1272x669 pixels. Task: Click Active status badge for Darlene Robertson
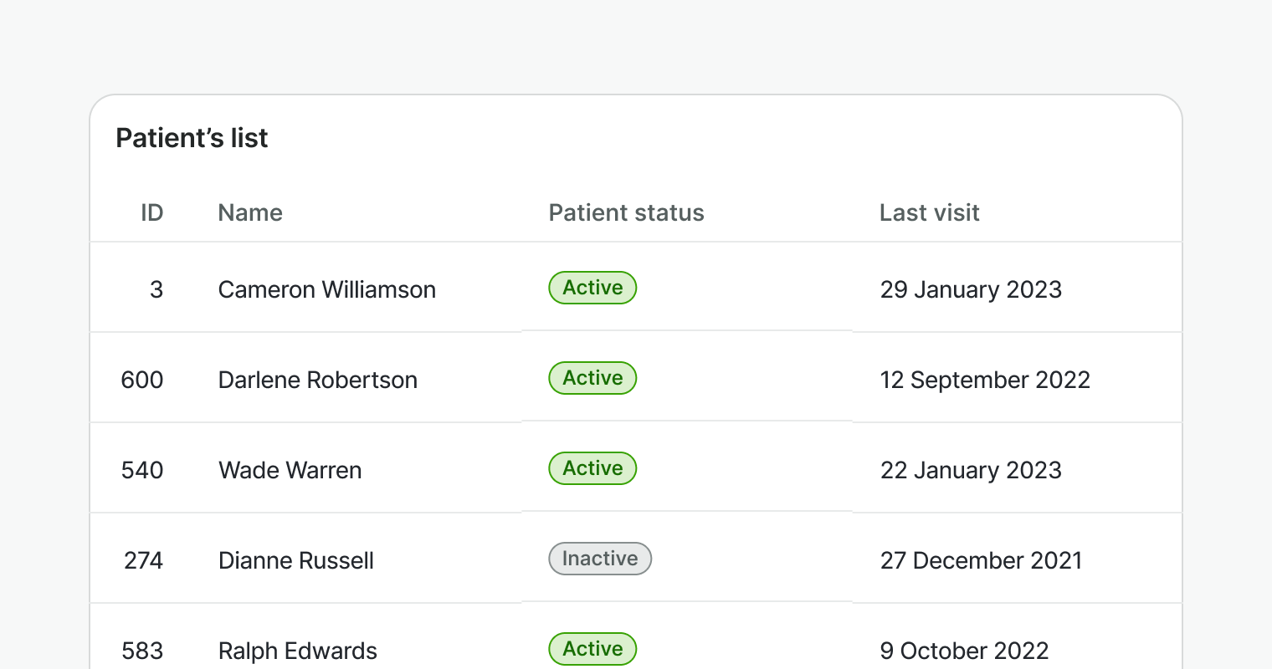click(592, 378)
